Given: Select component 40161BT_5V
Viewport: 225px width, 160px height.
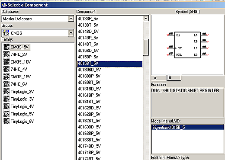Looking at the screenshot, I should (x=89, y=102).
